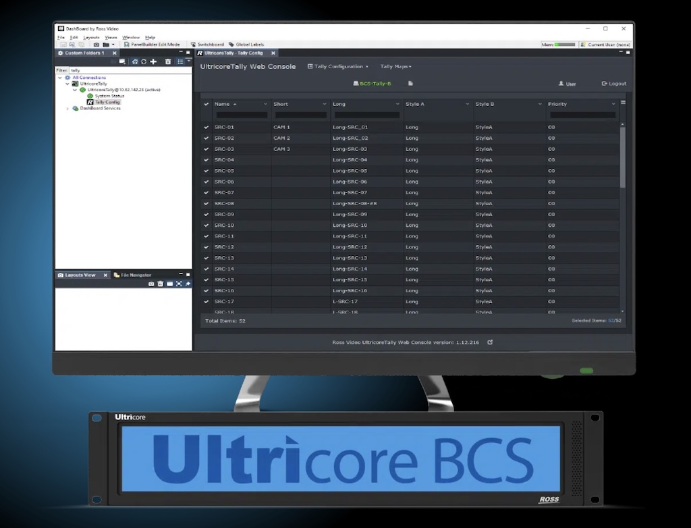The height and width of the screenshot is (528, 691).
Task: Open the Priority column dropdown arrow
Action: pyautogui.click(x=613, y=104)
